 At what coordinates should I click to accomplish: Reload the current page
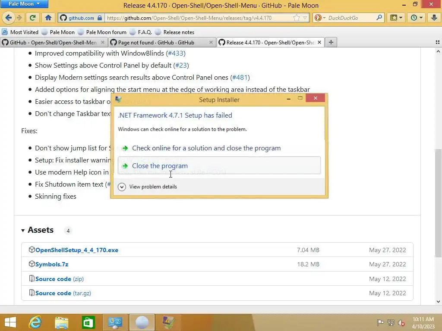click(32, 18)
